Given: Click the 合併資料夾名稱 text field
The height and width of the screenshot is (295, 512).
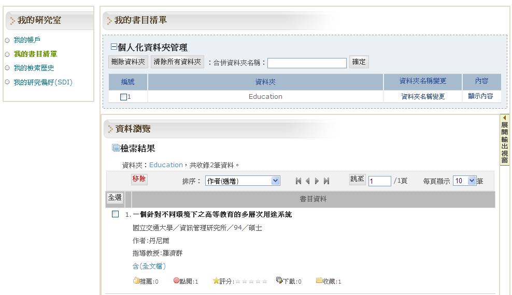Looking at the screenshot, I should coord(307,63).
